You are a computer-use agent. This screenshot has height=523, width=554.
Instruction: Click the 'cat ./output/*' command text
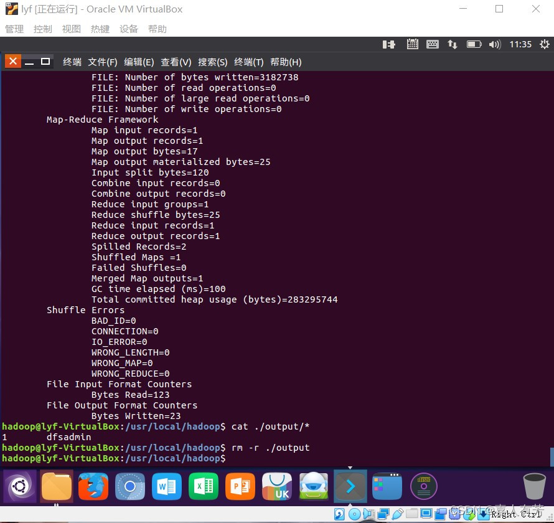[270, 426]
